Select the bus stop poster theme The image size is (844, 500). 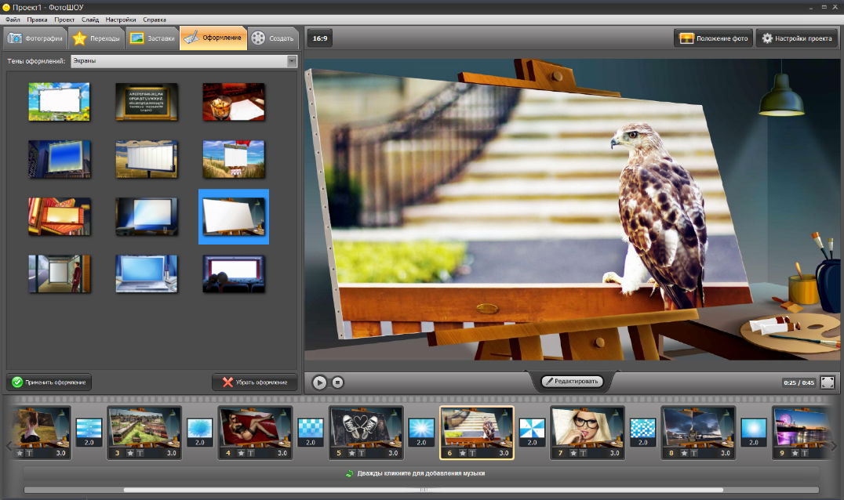tap(59, 274)
